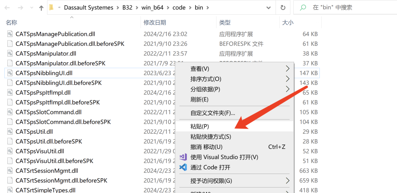Click the VS Code icon in context menu
This screenshot has width=397, height=193.
(183, 167)
